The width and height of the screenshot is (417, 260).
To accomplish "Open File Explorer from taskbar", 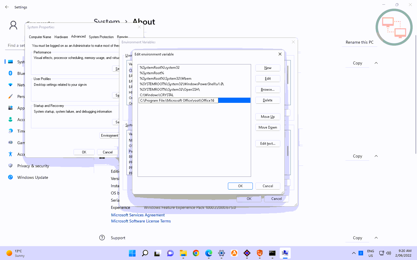I will pos(183,253).
